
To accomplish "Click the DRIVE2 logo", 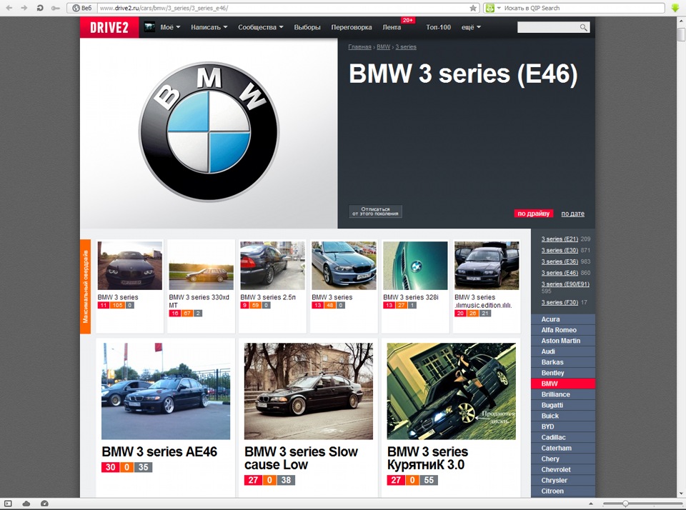I will click(109, 27).
